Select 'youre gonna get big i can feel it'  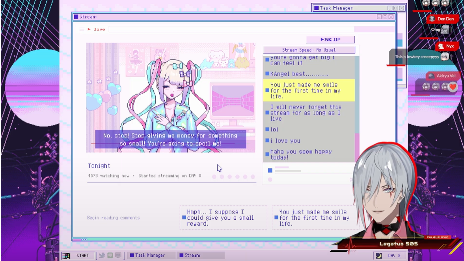[309, 61]
